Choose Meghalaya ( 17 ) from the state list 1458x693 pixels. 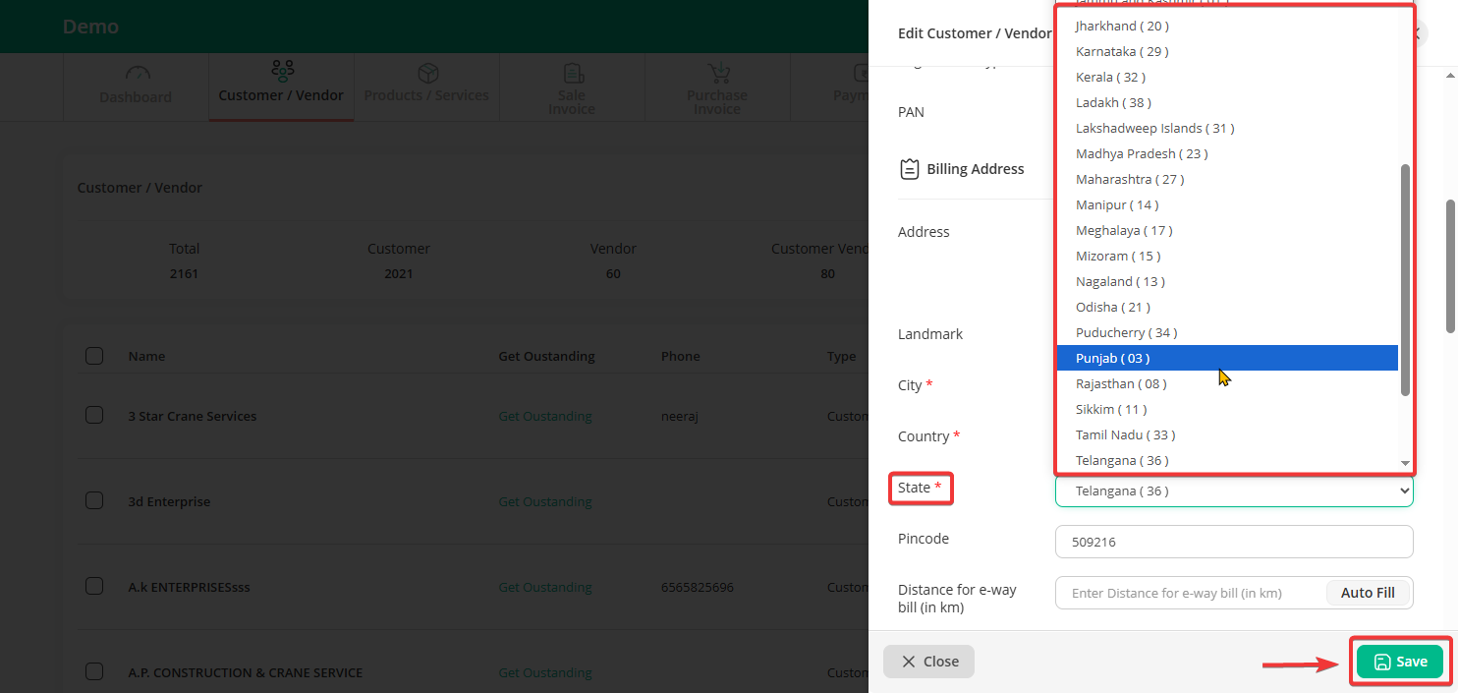(x=1227, y=230)
